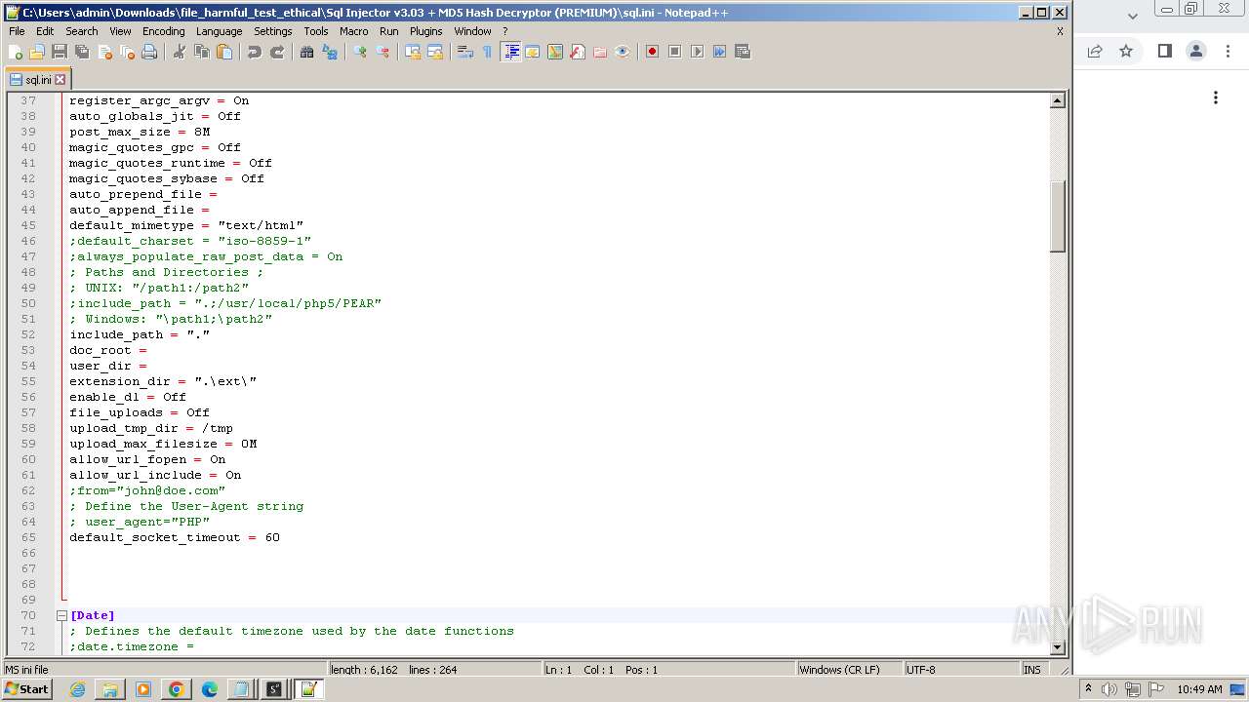Toggle synchronized vertical scrolling icon
1249x702 pixels.
pyautogui.click(x=413, y=52)
